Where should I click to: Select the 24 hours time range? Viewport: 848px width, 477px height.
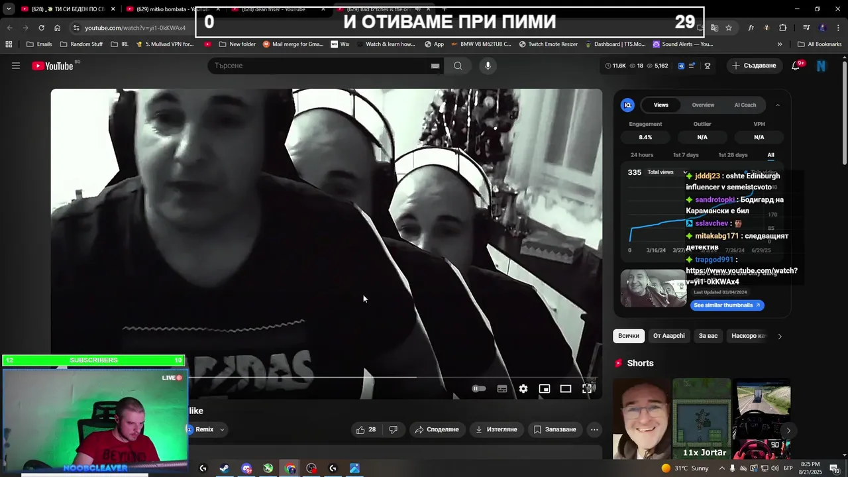642,155
